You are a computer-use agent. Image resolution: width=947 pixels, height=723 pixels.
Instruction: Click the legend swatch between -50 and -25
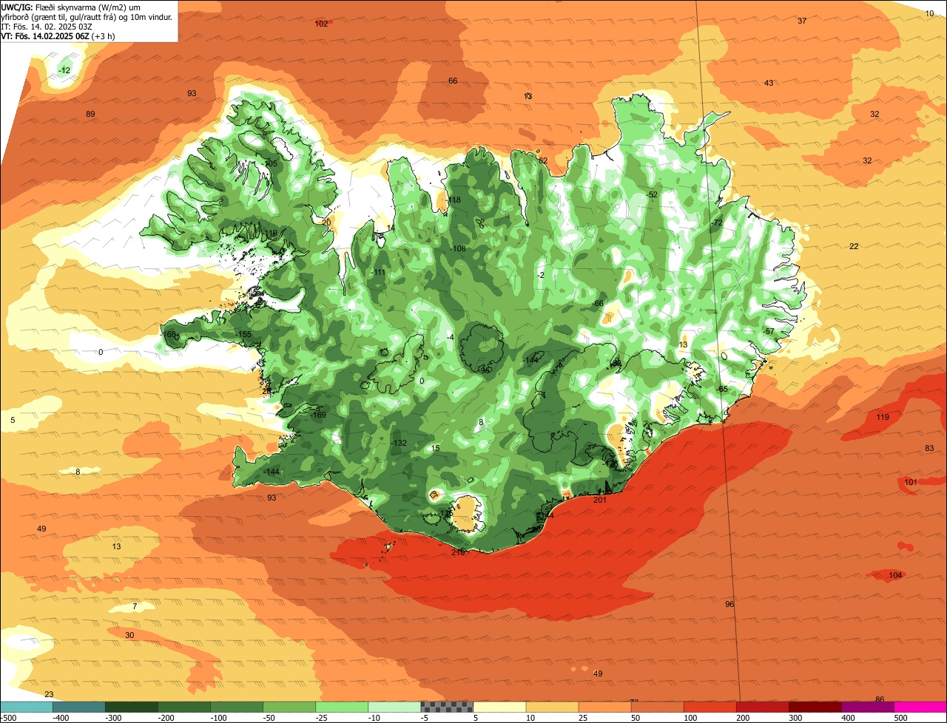[289, 707]
